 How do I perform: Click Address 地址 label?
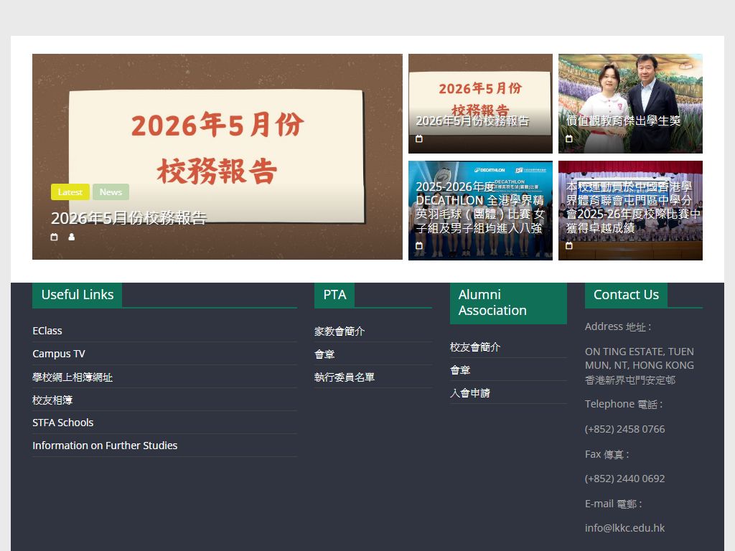click(x=618, y=326)
